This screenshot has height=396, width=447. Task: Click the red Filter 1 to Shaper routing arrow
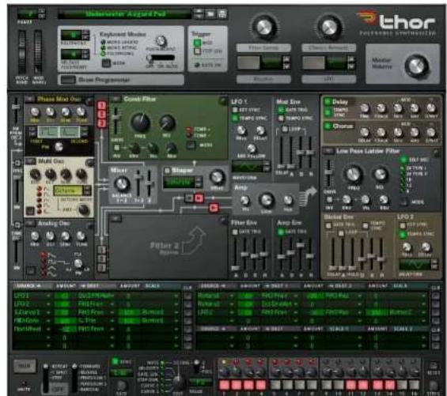coord(199,198)
